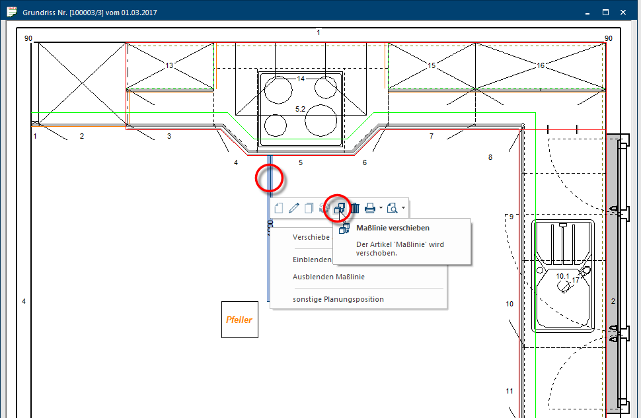641x418 pixels.
Task: Select 'Verschiebe' in the context menu
Action: coord(311,237)
